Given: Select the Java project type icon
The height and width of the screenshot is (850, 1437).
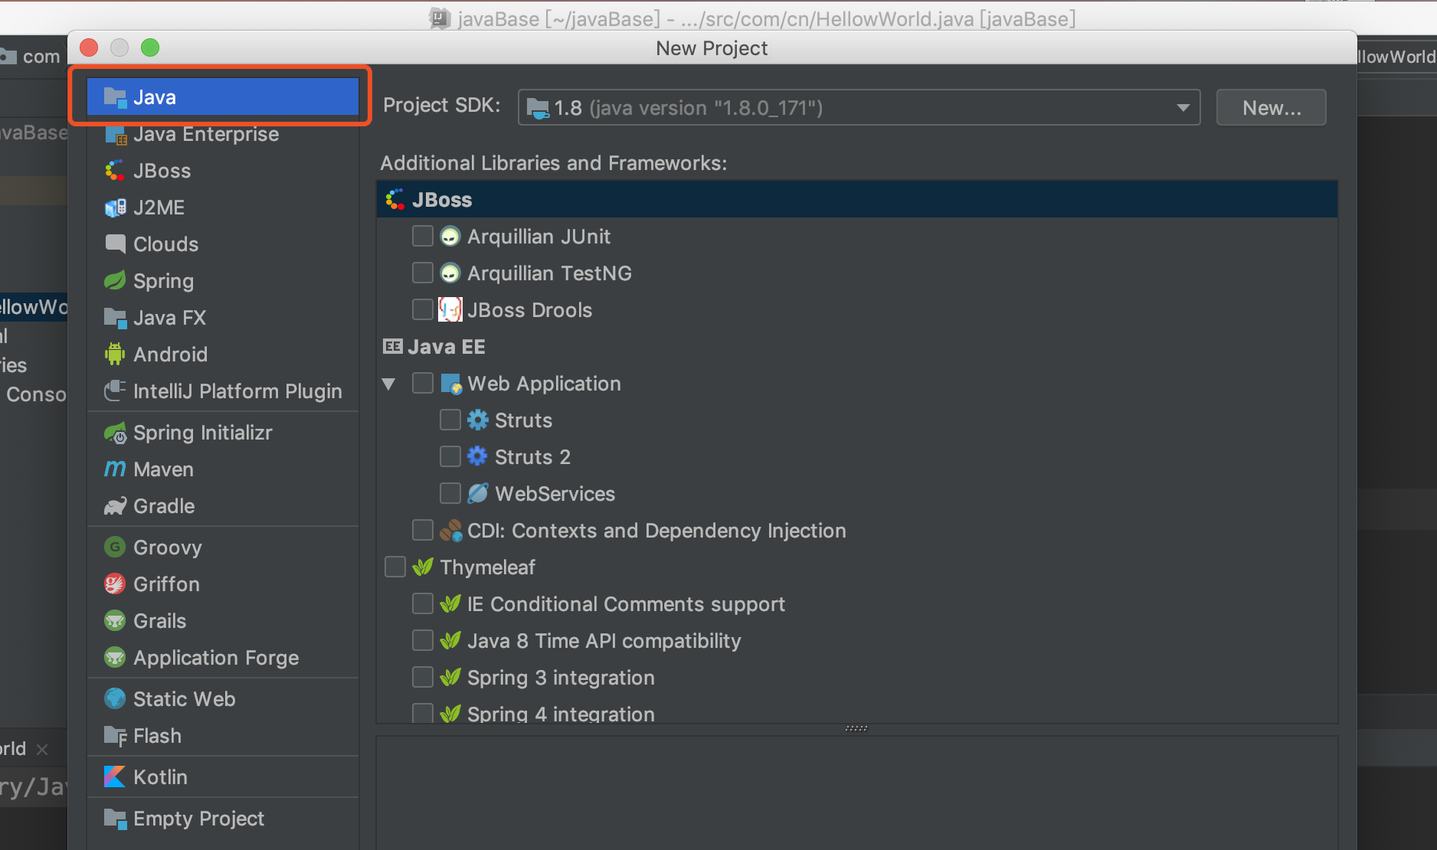Looking at the screenshot, I should tap(115, 97).
